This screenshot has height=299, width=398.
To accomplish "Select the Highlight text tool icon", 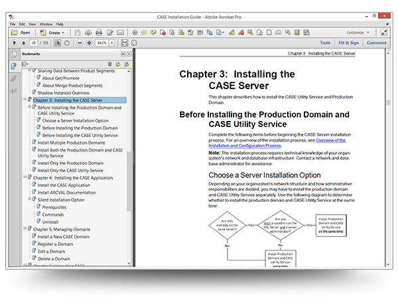I will pos(153,33).
